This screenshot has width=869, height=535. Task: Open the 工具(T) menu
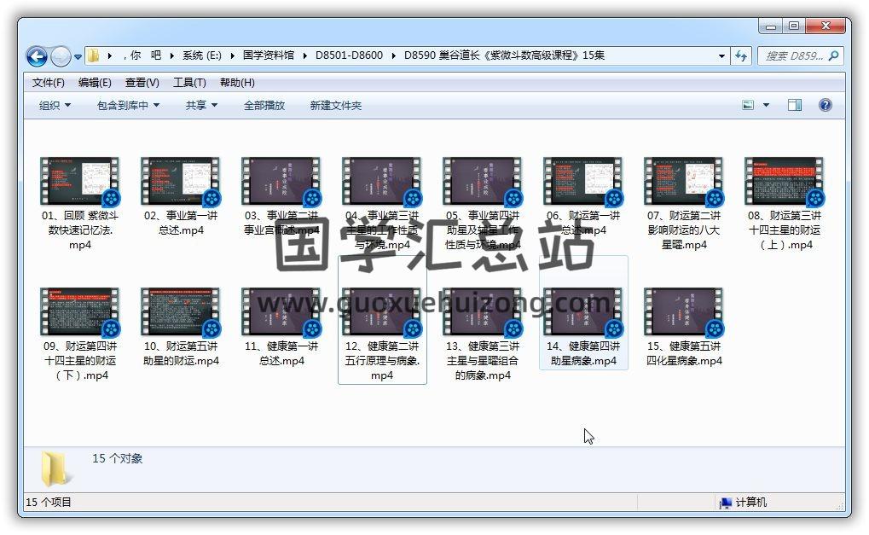(x=189, y=83)
